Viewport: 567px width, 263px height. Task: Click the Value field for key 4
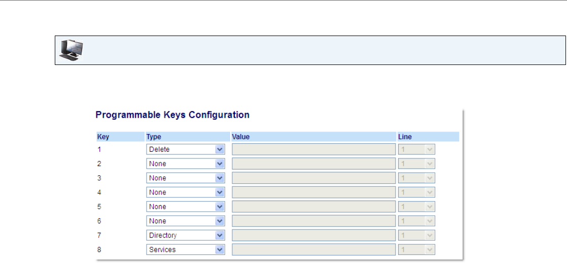[313, 192]
